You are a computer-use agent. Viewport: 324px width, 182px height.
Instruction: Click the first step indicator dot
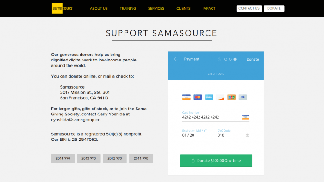pyautogui.click(x=226, y=59)
